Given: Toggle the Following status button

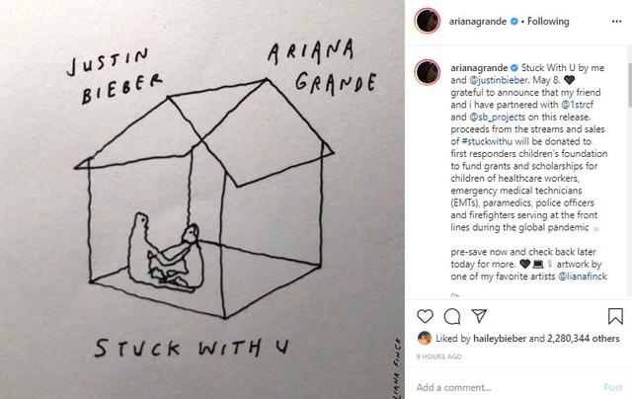Looking at the screenshot, I should tap(548, 22).
